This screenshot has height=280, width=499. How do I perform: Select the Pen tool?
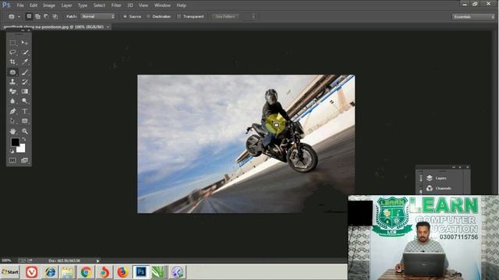(12, 111)
